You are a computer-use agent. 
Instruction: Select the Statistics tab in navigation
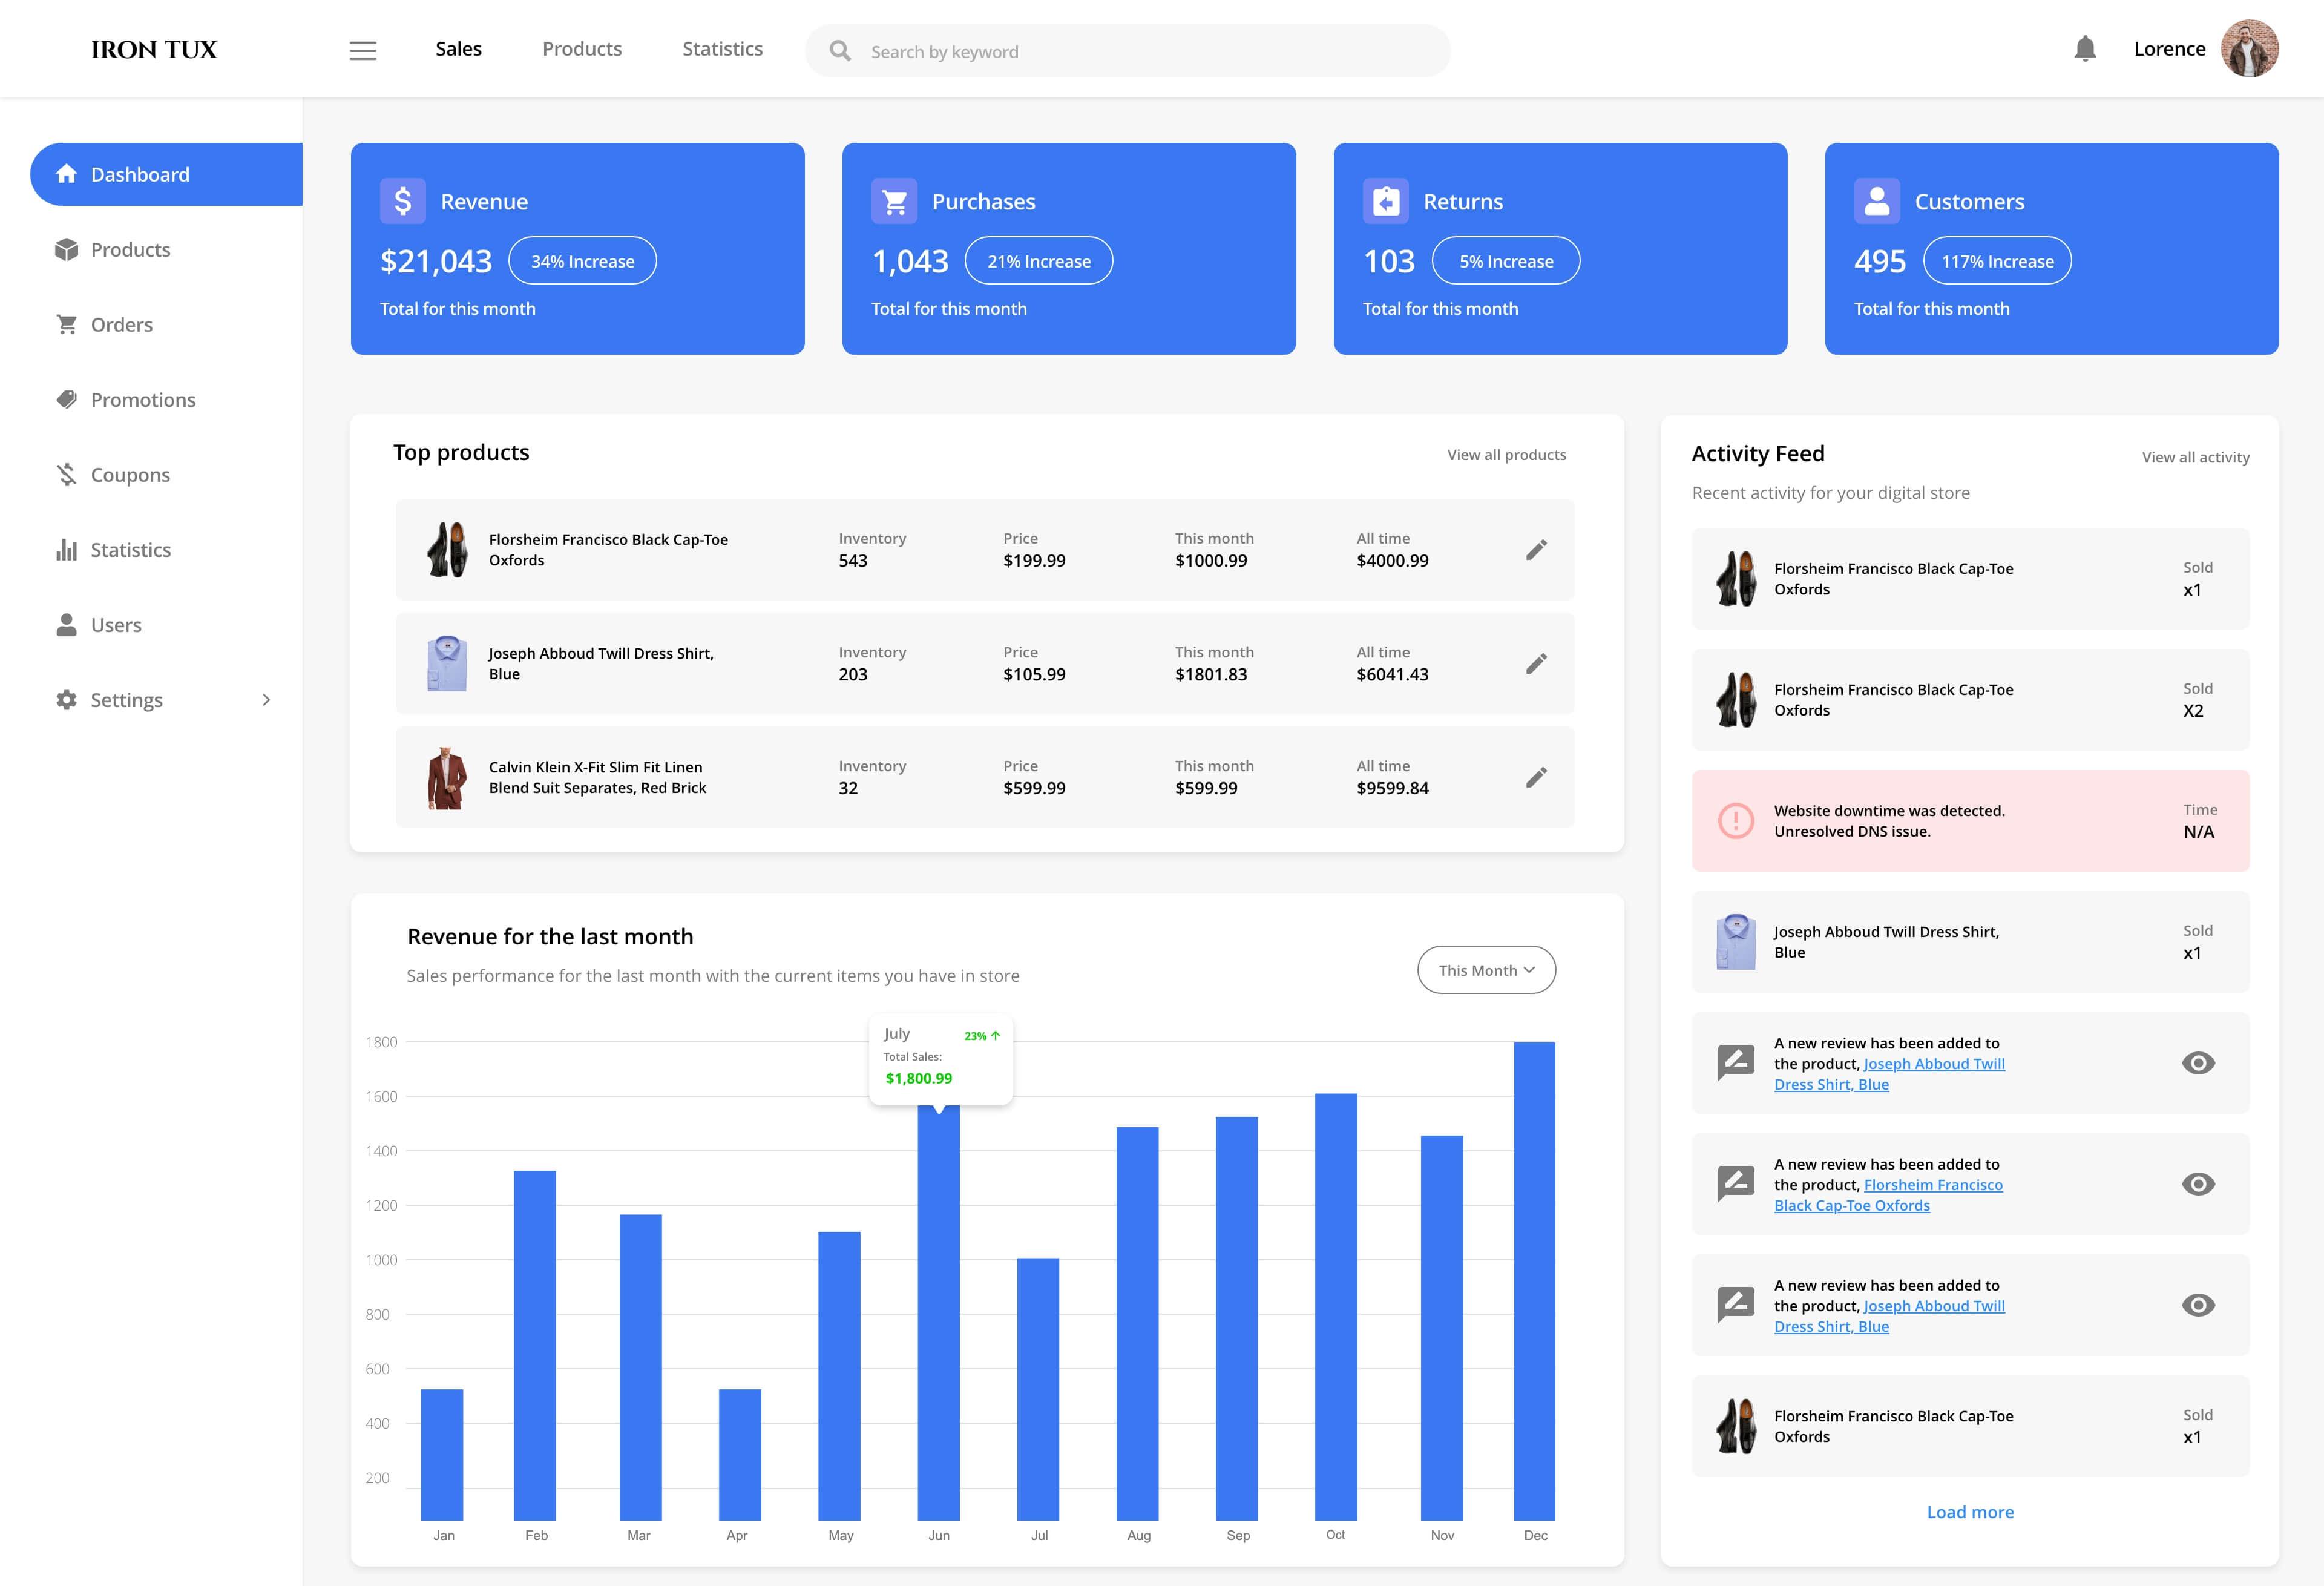click(x=721, y=48)
